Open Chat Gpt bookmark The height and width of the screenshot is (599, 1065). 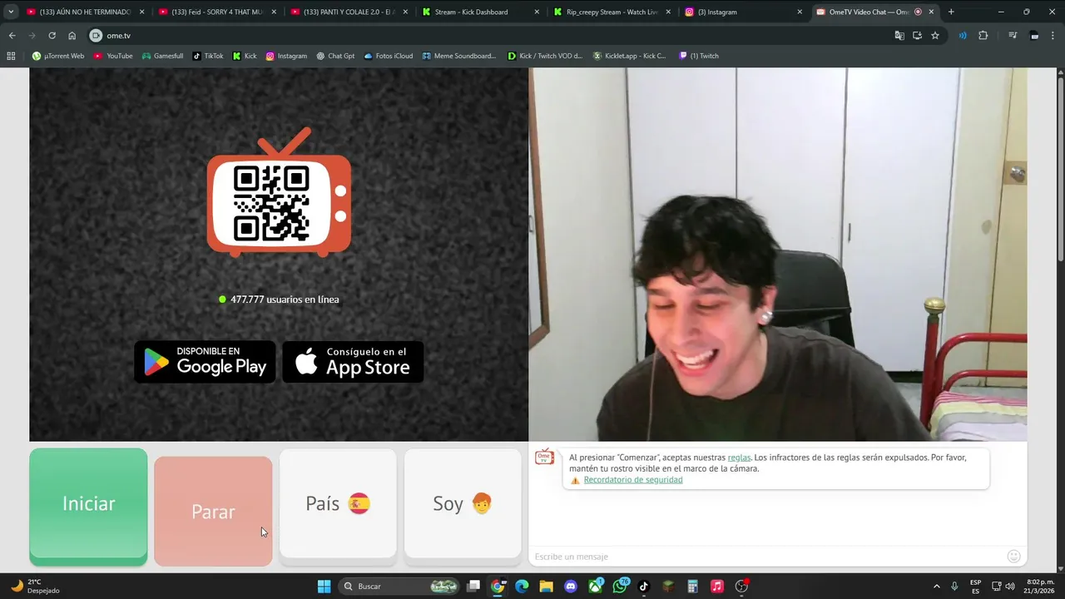click(335, 56)
